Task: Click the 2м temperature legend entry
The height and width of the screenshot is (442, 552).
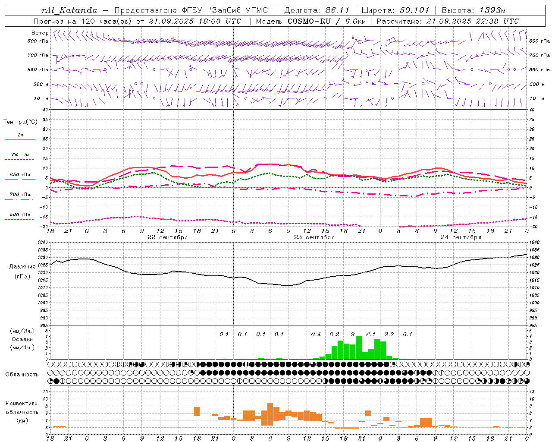Action: coord(20,135)
